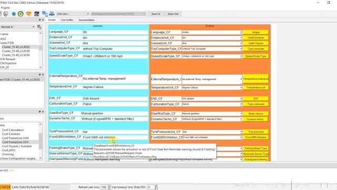The width and height of the screenshot is (337, 190).
Task: Select Conf Prestations IHM in the tree
Action: [15, 138]
